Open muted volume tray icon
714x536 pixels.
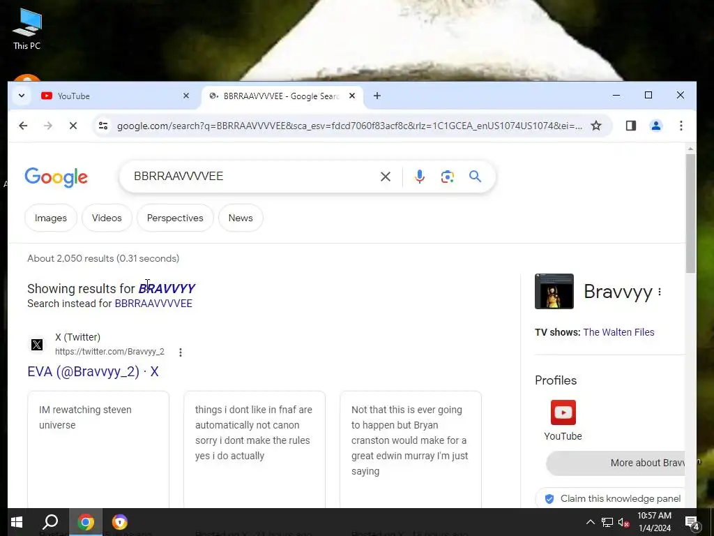623,522
